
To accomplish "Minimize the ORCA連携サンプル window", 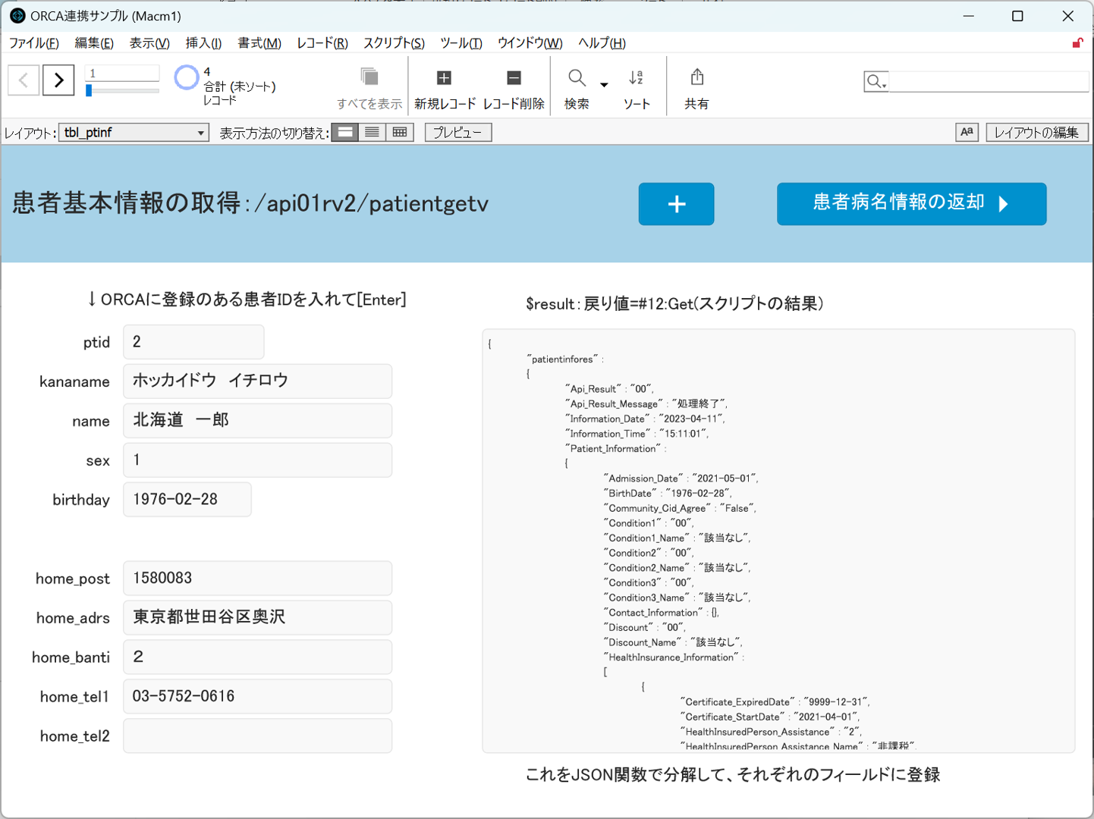I will tap(968, 16).
